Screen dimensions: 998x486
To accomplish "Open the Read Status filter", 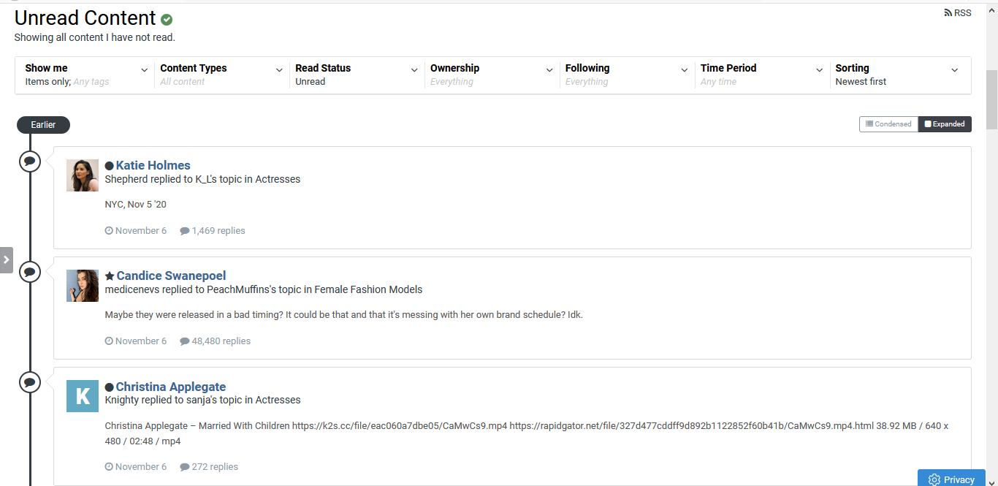I will [x=357, y=75].
